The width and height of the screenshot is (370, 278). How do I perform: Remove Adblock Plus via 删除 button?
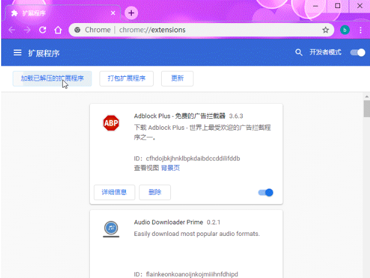(x=155, y=193)
